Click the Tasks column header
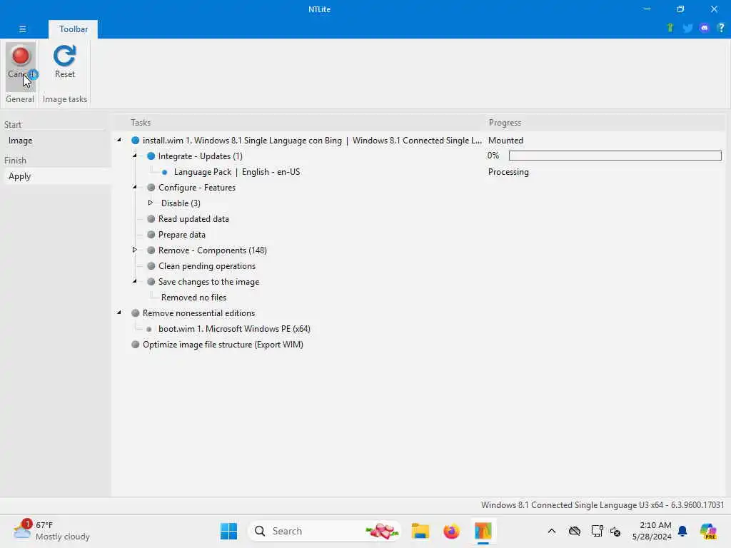This screenshot has width=731, height=548. pyautogui.click(x=141, y=123)
